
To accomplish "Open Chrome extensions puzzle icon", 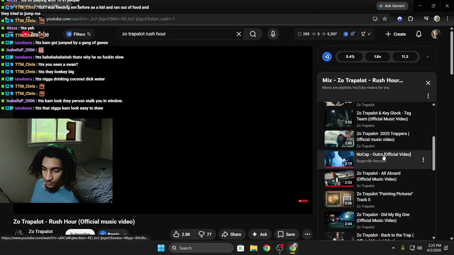I will point(410,19).
